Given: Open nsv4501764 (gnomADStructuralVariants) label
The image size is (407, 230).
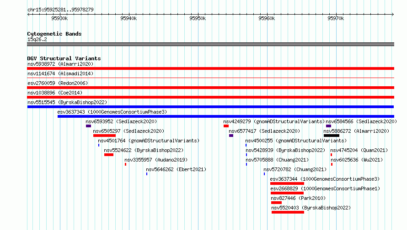Looking at the screenshot, I should (x=149, y=141).
